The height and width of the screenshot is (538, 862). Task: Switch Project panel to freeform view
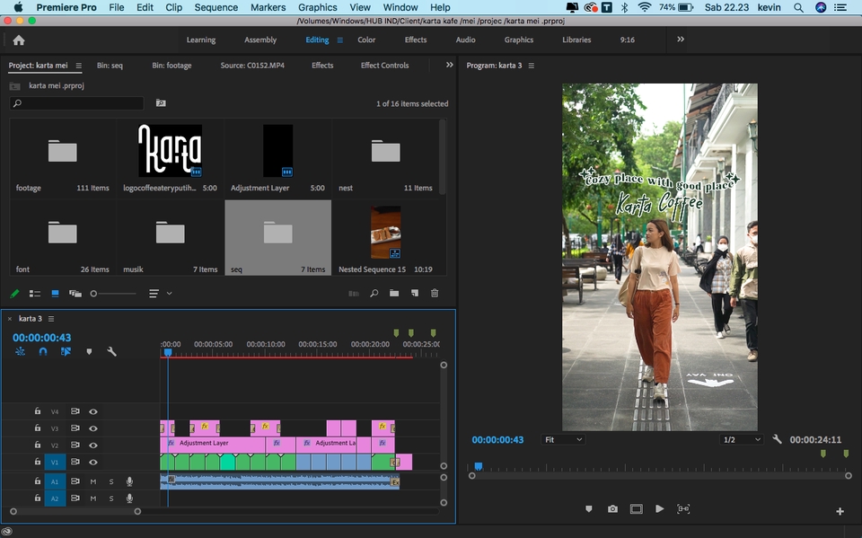pos(75,294)
